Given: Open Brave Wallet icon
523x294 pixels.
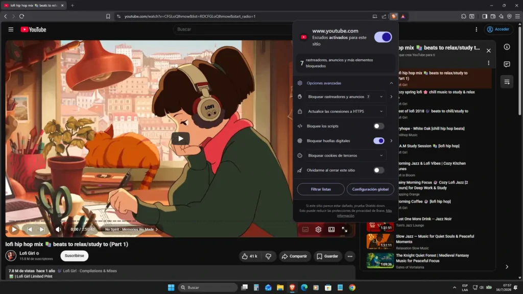Looking at the screenshot, I should pos(493,16).
